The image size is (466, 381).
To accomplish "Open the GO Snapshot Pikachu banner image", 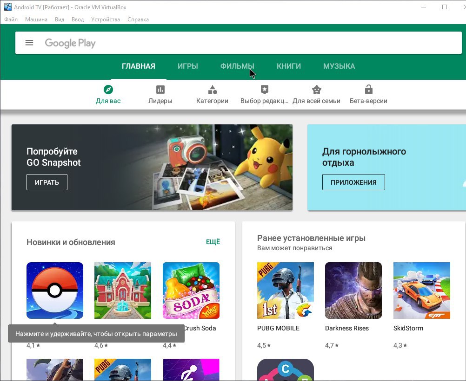I will pyautogui.click(x=152, y=167).
